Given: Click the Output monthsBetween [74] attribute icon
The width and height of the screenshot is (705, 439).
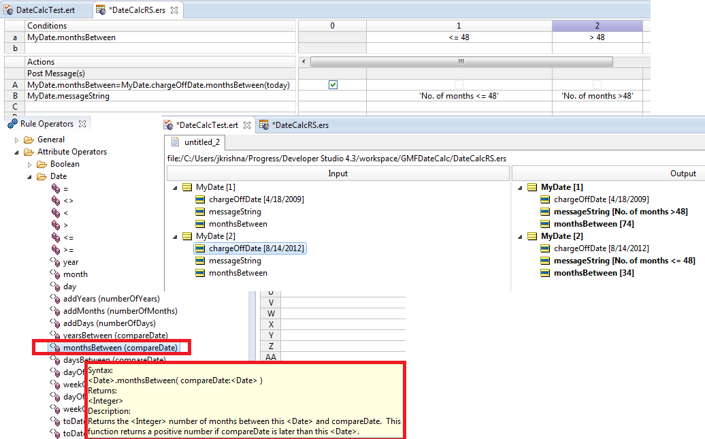Looking at the screenshot, I should click(x=545, y=224).
